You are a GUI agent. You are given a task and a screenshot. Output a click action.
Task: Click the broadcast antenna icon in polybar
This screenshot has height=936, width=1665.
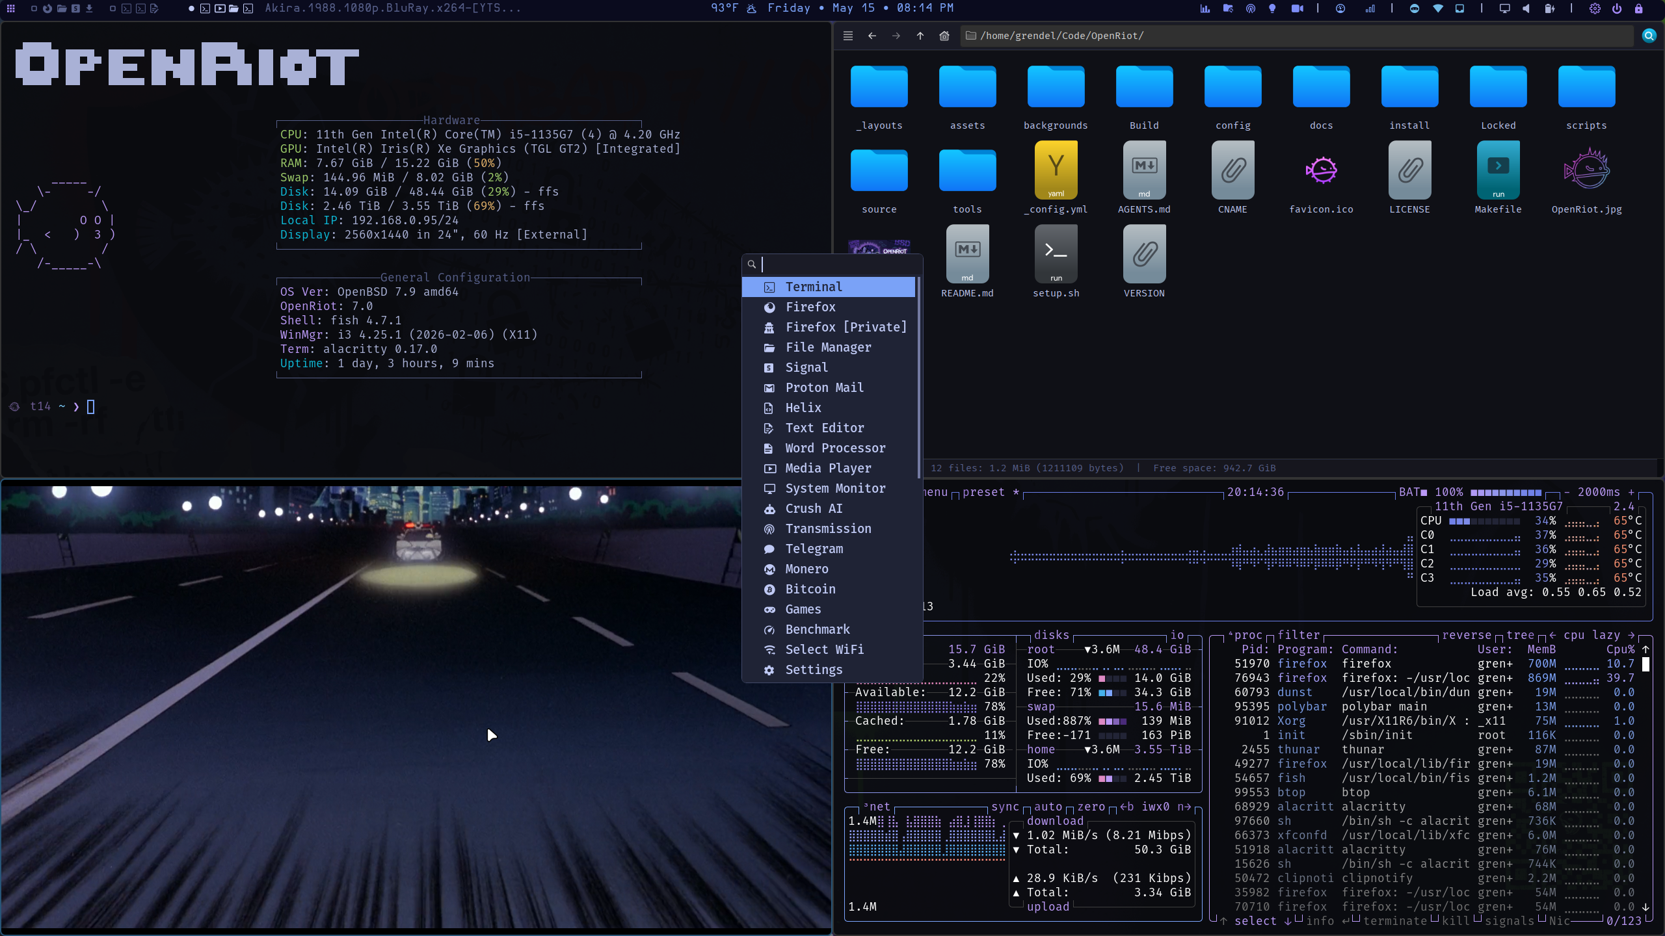tap(1250, 8)
